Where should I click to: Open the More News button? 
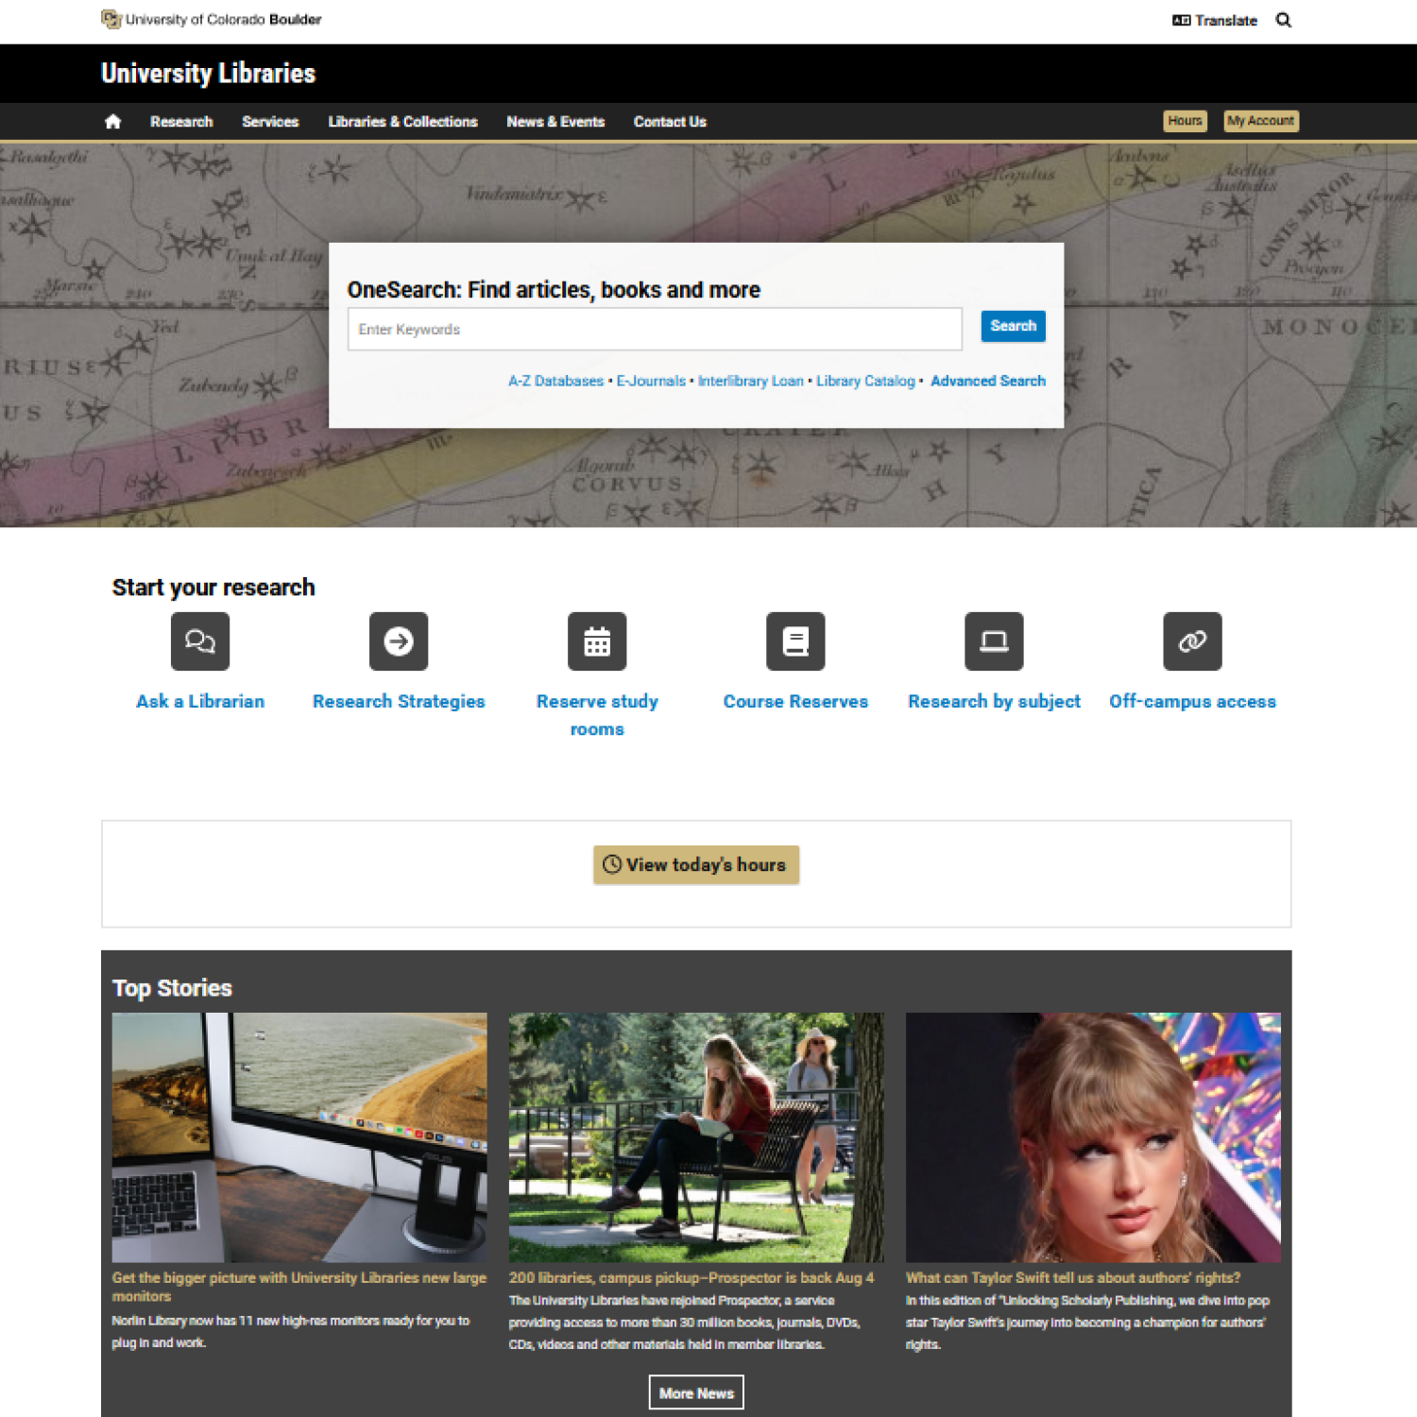(x=696, y=1391)
